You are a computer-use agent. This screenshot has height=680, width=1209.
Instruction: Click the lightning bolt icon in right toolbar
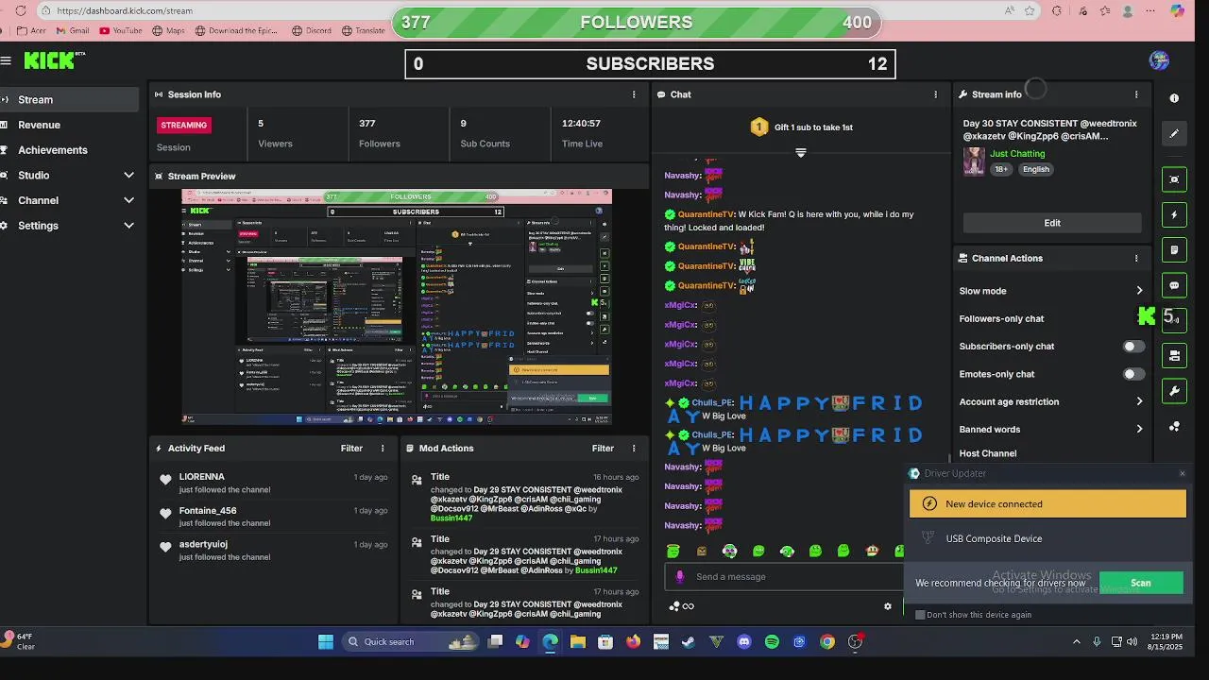point(1174,215)
